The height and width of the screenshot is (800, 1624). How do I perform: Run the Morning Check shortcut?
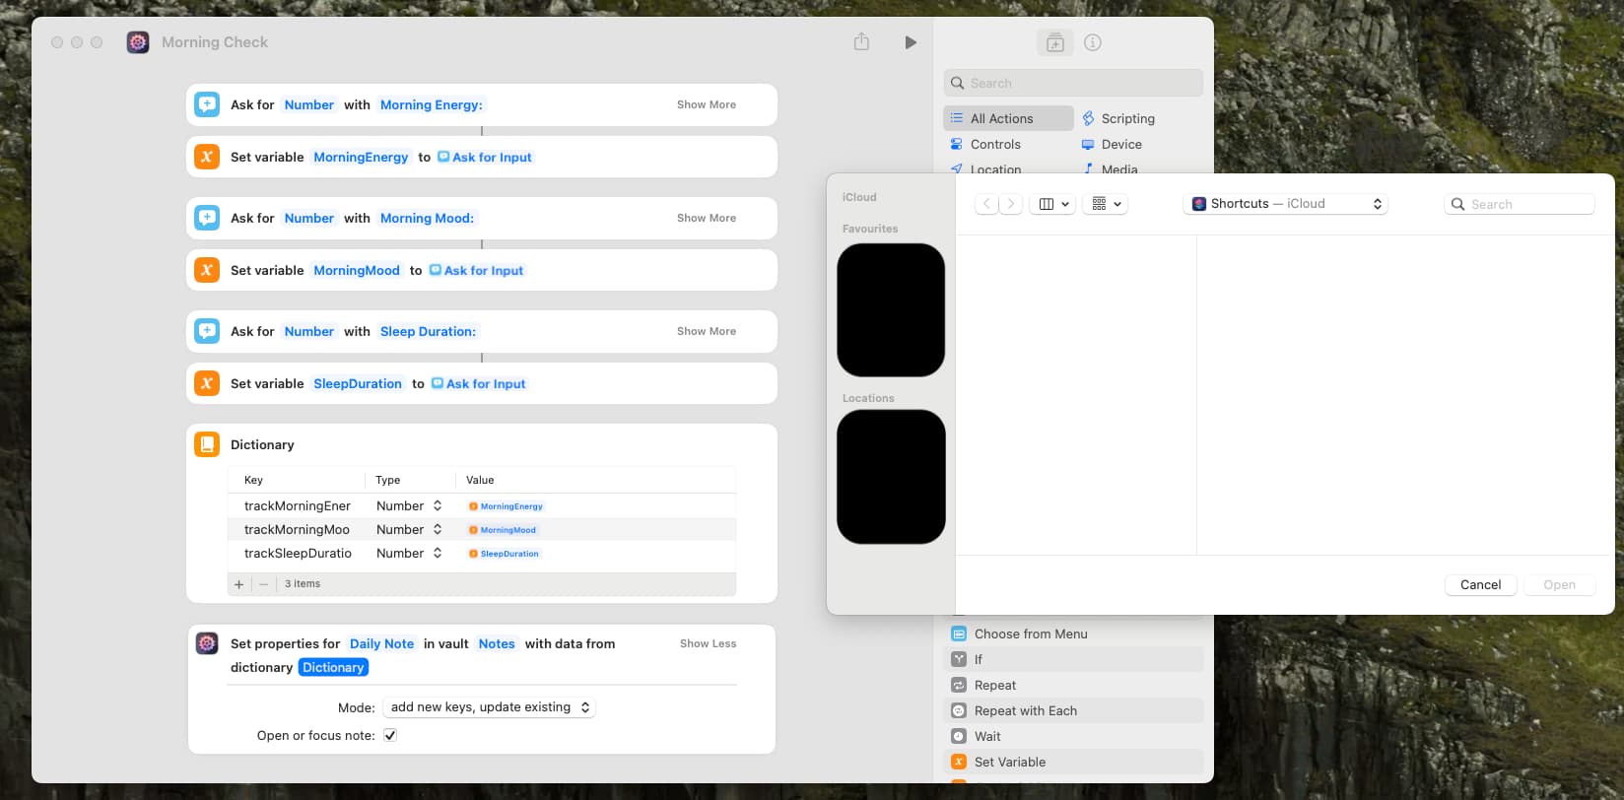910,42
